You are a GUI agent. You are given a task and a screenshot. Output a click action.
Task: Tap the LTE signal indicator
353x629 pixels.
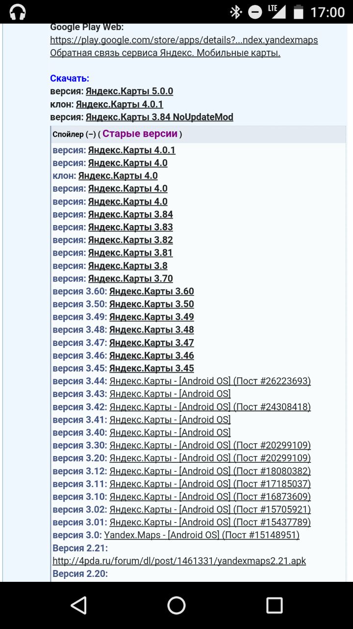click(x=277, y=12)
